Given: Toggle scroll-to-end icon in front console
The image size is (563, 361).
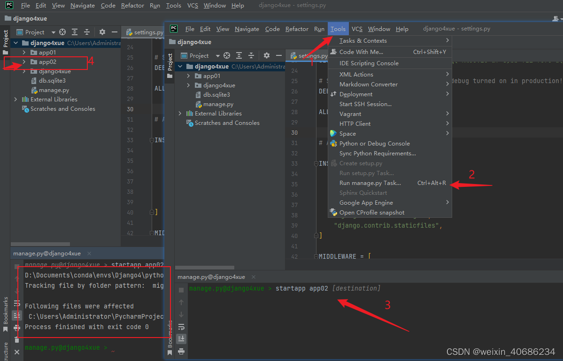Looking at the screenshot, I should point(181,339).
